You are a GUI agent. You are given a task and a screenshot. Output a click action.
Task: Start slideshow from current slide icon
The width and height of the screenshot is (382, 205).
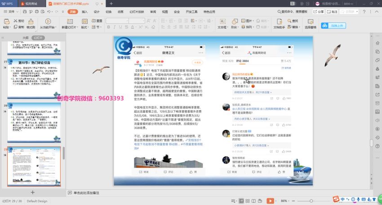(48, 22)
